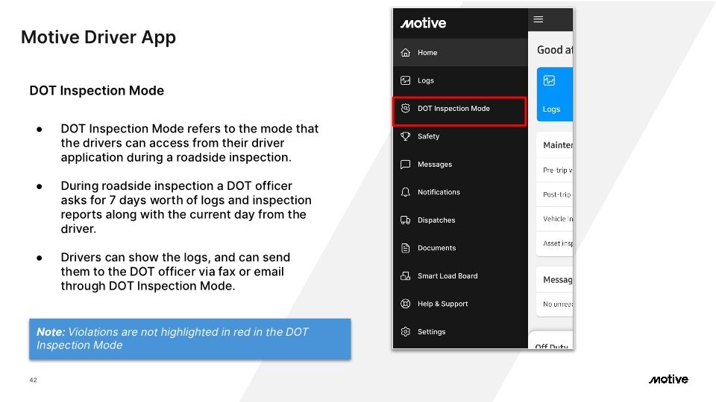Select the Vehicle inspection row

point(555,219)
